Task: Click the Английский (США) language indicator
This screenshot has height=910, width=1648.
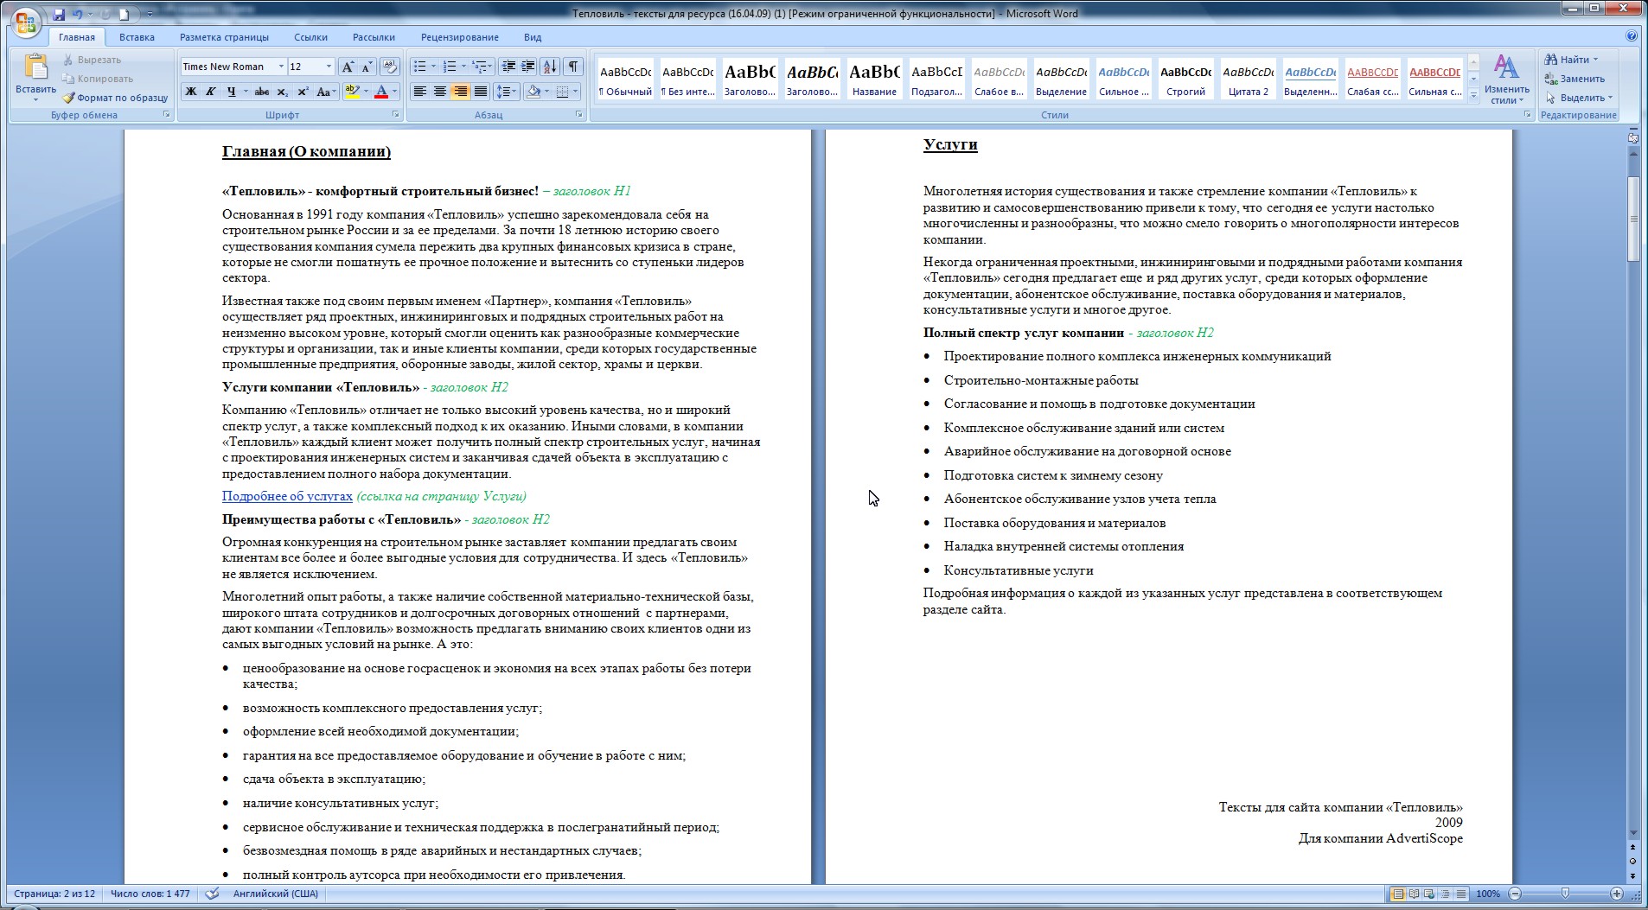Action: point(275,894)
